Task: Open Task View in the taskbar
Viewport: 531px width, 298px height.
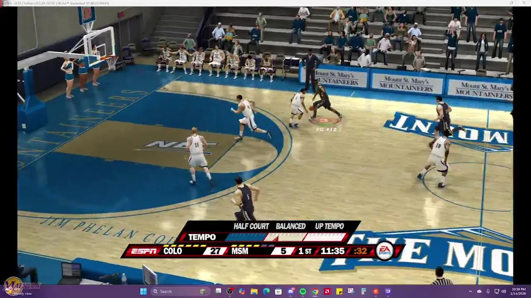Action: coord(218,291)
